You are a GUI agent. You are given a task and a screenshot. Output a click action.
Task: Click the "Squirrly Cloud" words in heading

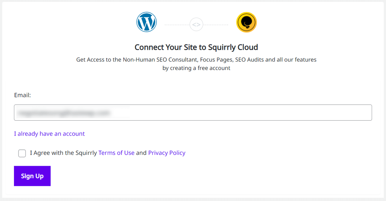(233, 47)
